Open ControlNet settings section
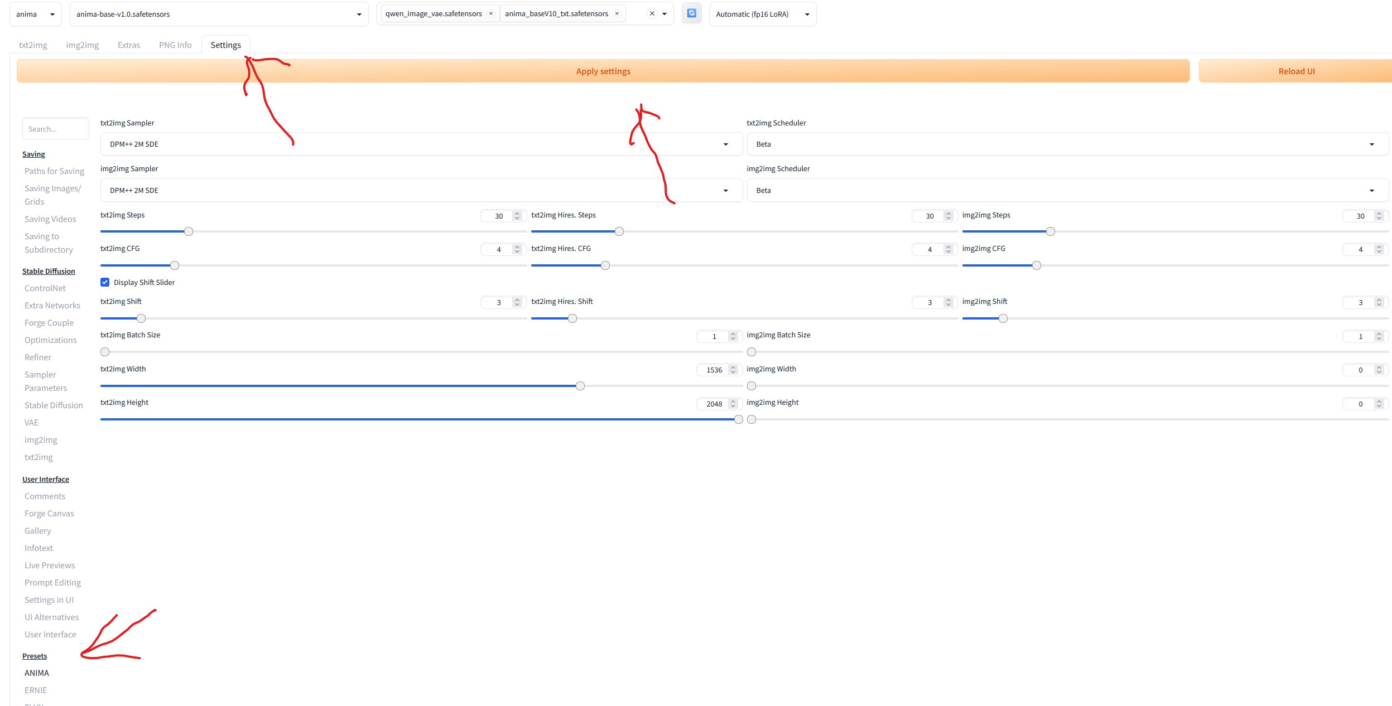This screenshot has height=706, width=1392. coord(45,288)
